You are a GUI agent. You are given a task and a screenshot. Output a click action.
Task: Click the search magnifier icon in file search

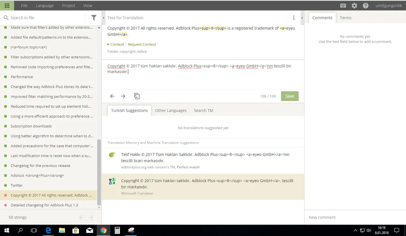tap(6, 18)
